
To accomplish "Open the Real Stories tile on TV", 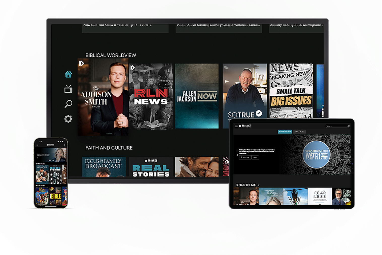I will 151,167.
